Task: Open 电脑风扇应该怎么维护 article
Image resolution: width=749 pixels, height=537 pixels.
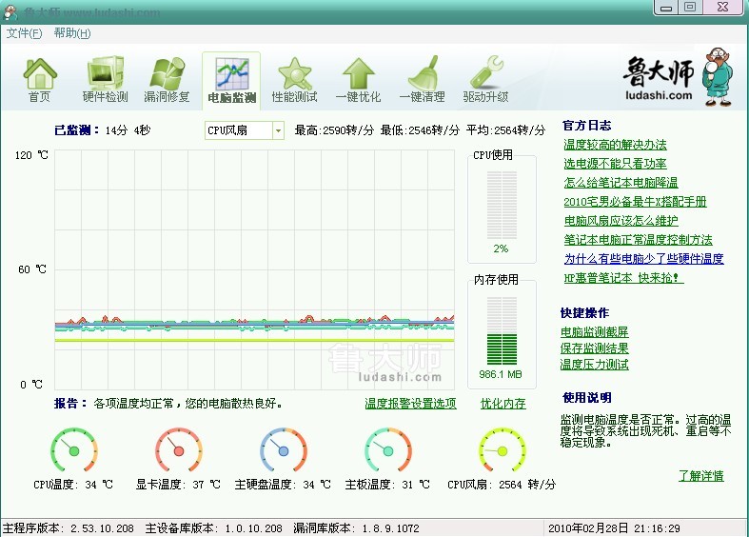Action: (x=621, y=221)
